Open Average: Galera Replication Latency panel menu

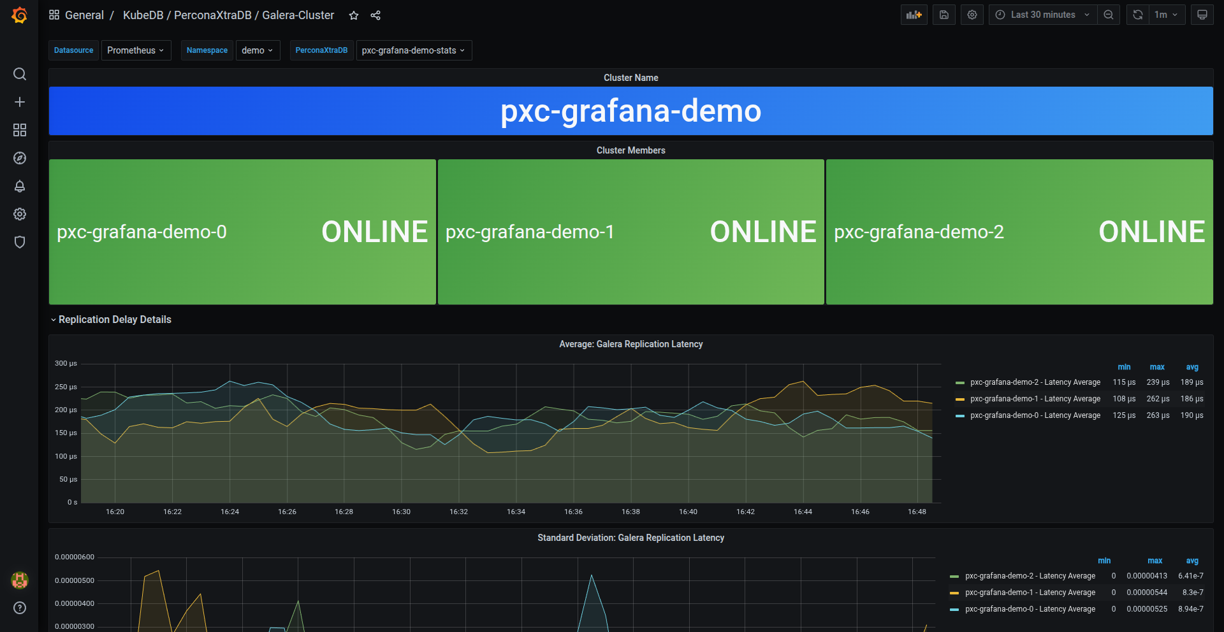coord(630,344)
